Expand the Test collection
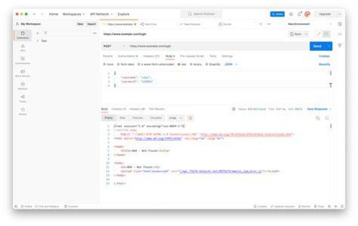This screenshot has width=358, height=226. [x=38, y=41]
